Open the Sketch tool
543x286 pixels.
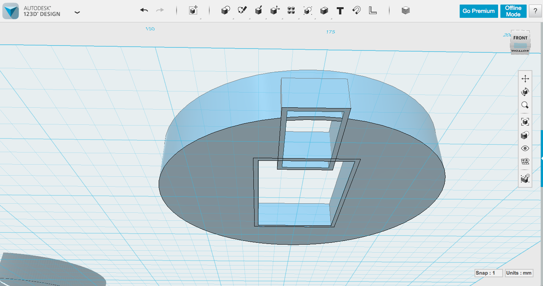[x=242, y=11]
